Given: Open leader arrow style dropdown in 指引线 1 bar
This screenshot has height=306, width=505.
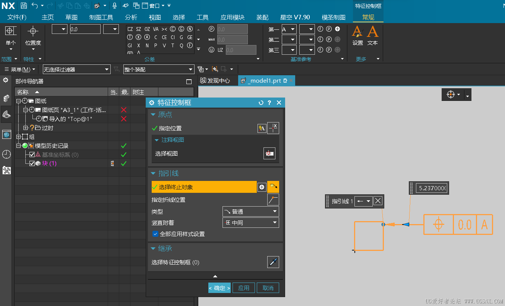Looking at the screenshot, I should click(363, 201).
